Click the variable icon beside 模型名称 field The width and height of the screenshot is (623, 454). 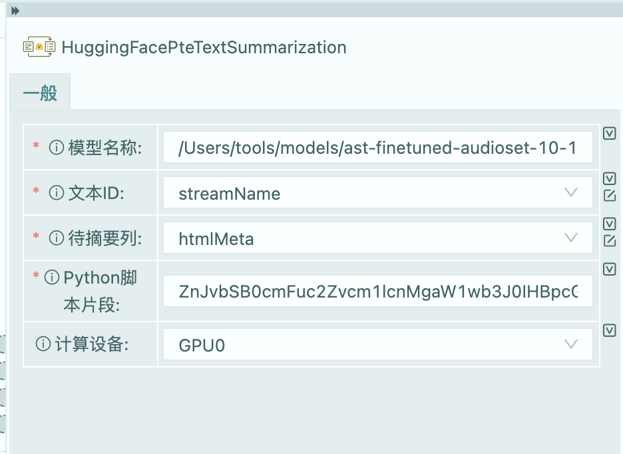[611, 133]
